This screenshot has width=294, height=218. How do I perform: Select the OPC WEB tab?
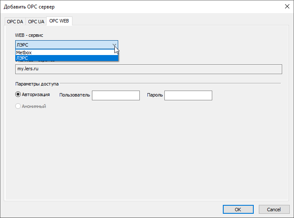[60, 21]
